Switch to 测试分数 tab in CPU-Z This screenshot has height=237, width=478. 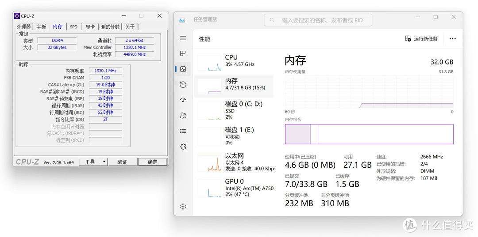(x=110, y=27)
